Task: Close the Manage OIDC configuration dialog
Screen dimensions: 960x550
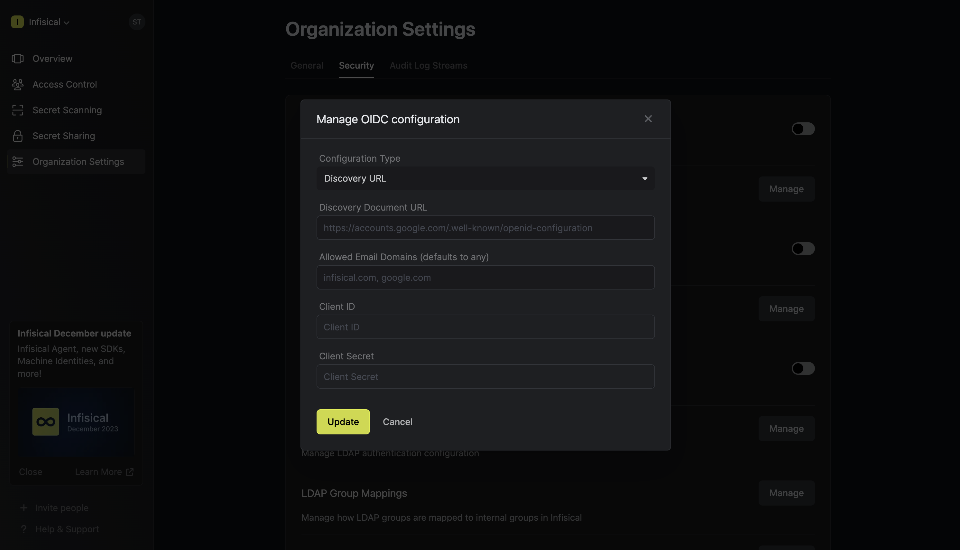Action: [648, 119]
